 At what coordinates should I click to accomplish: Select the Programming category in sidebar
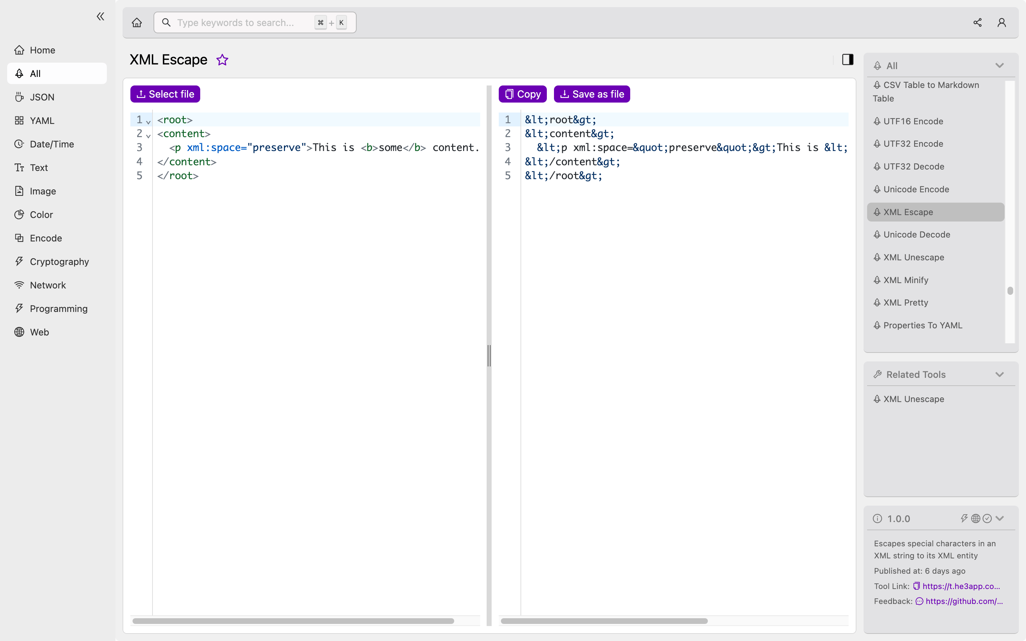point(58,308)
